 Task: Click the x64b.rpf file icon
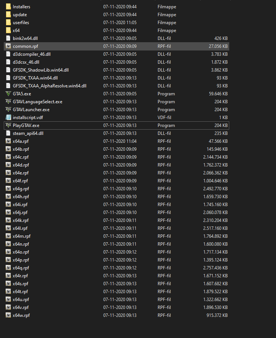click(x=8, y=149)
